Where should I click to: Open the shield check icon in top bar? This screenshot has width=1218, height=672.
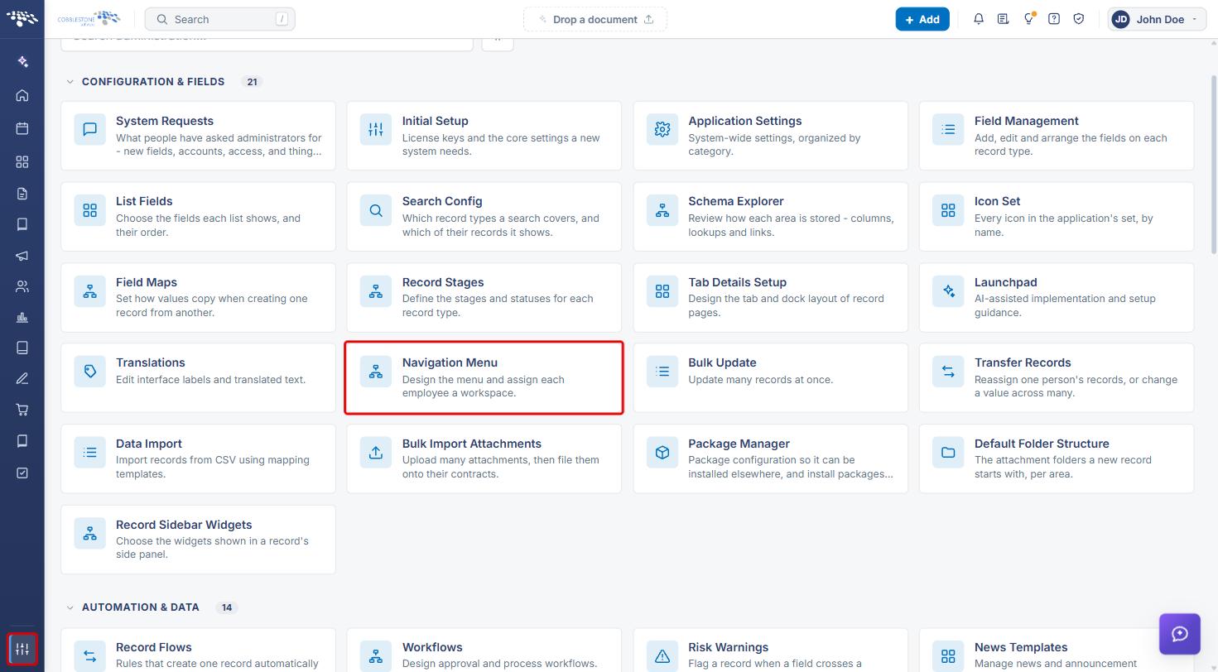[1079, 19]
